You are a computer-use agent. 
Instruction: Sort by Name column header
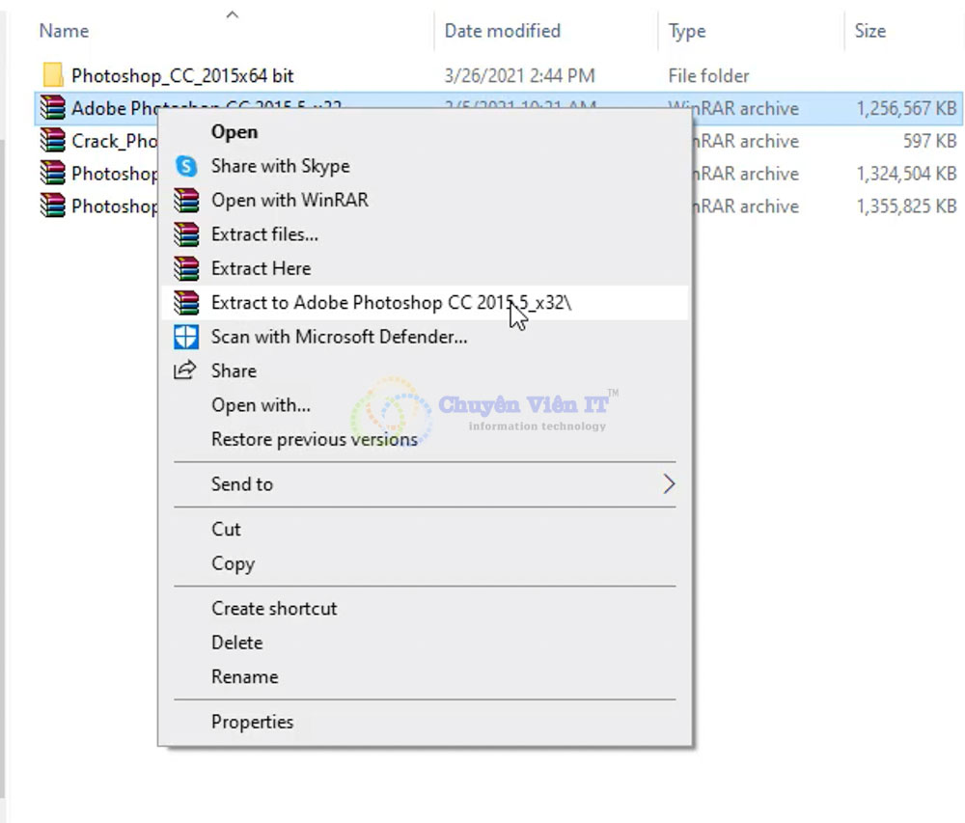pos(64,31)
